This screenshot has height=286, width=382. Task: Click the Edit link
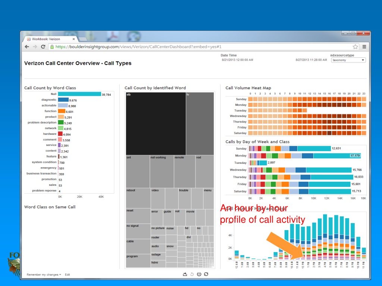[68, 274]
